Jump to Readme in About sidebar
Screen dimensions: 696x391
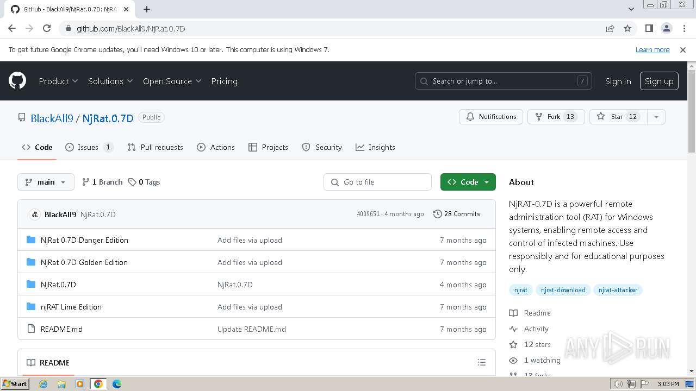530,313
